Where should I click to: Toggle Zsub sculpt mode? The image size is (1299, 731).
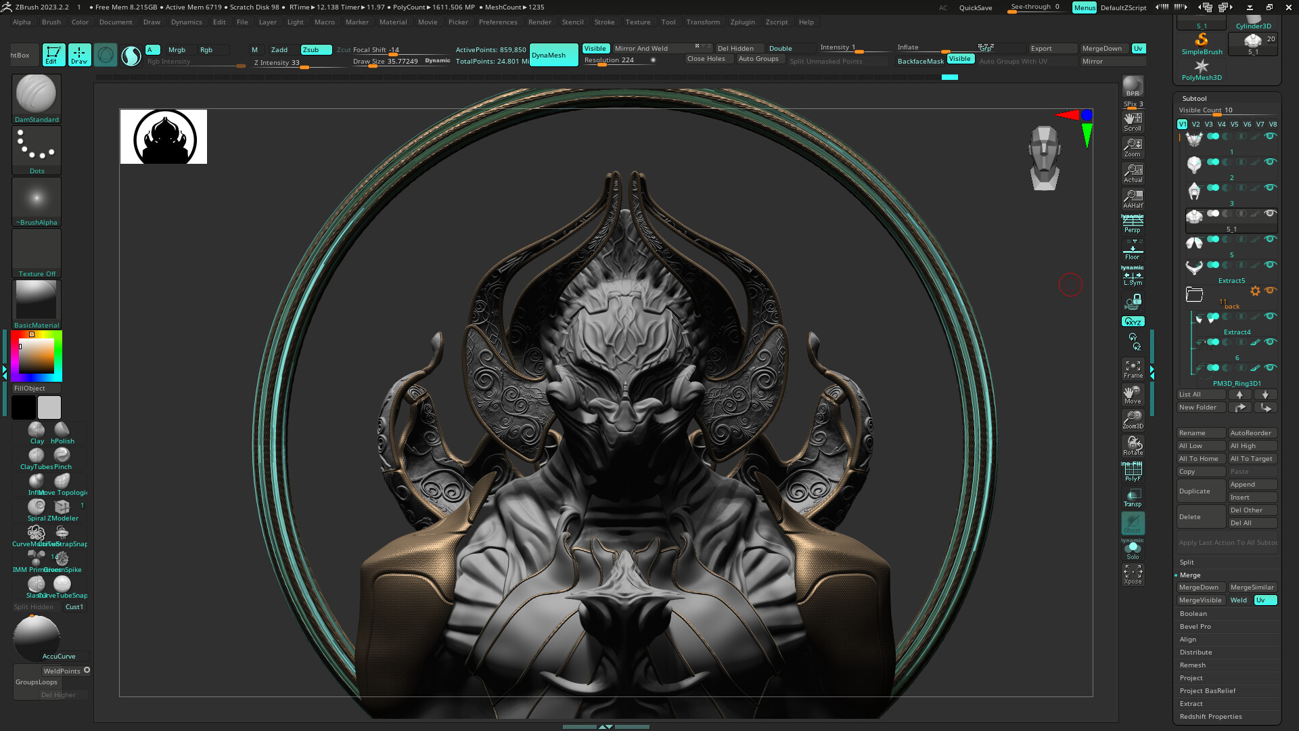pos(315,49)
